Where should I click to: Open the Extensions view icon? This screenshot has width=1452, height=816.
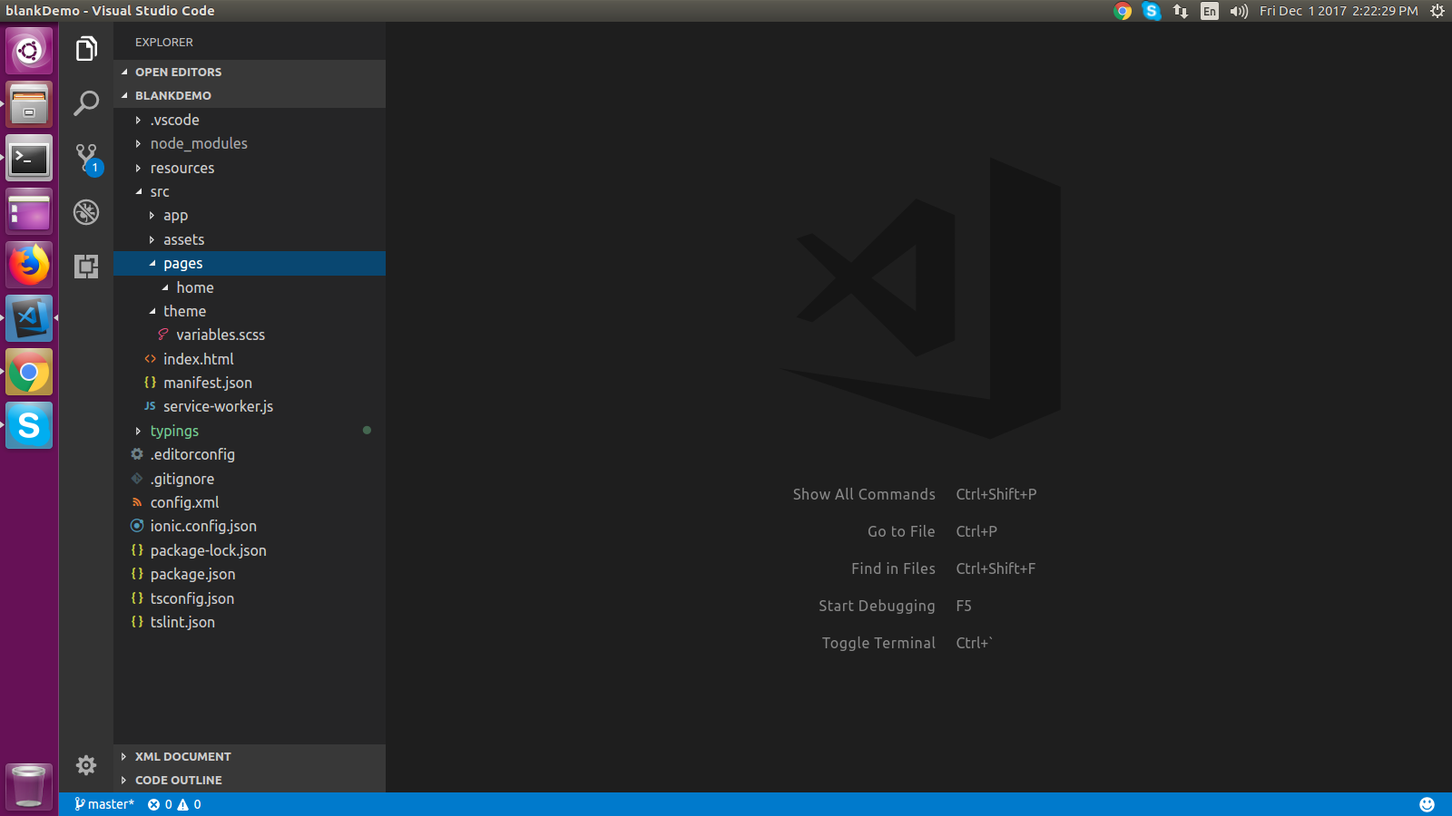click(86, 267)
